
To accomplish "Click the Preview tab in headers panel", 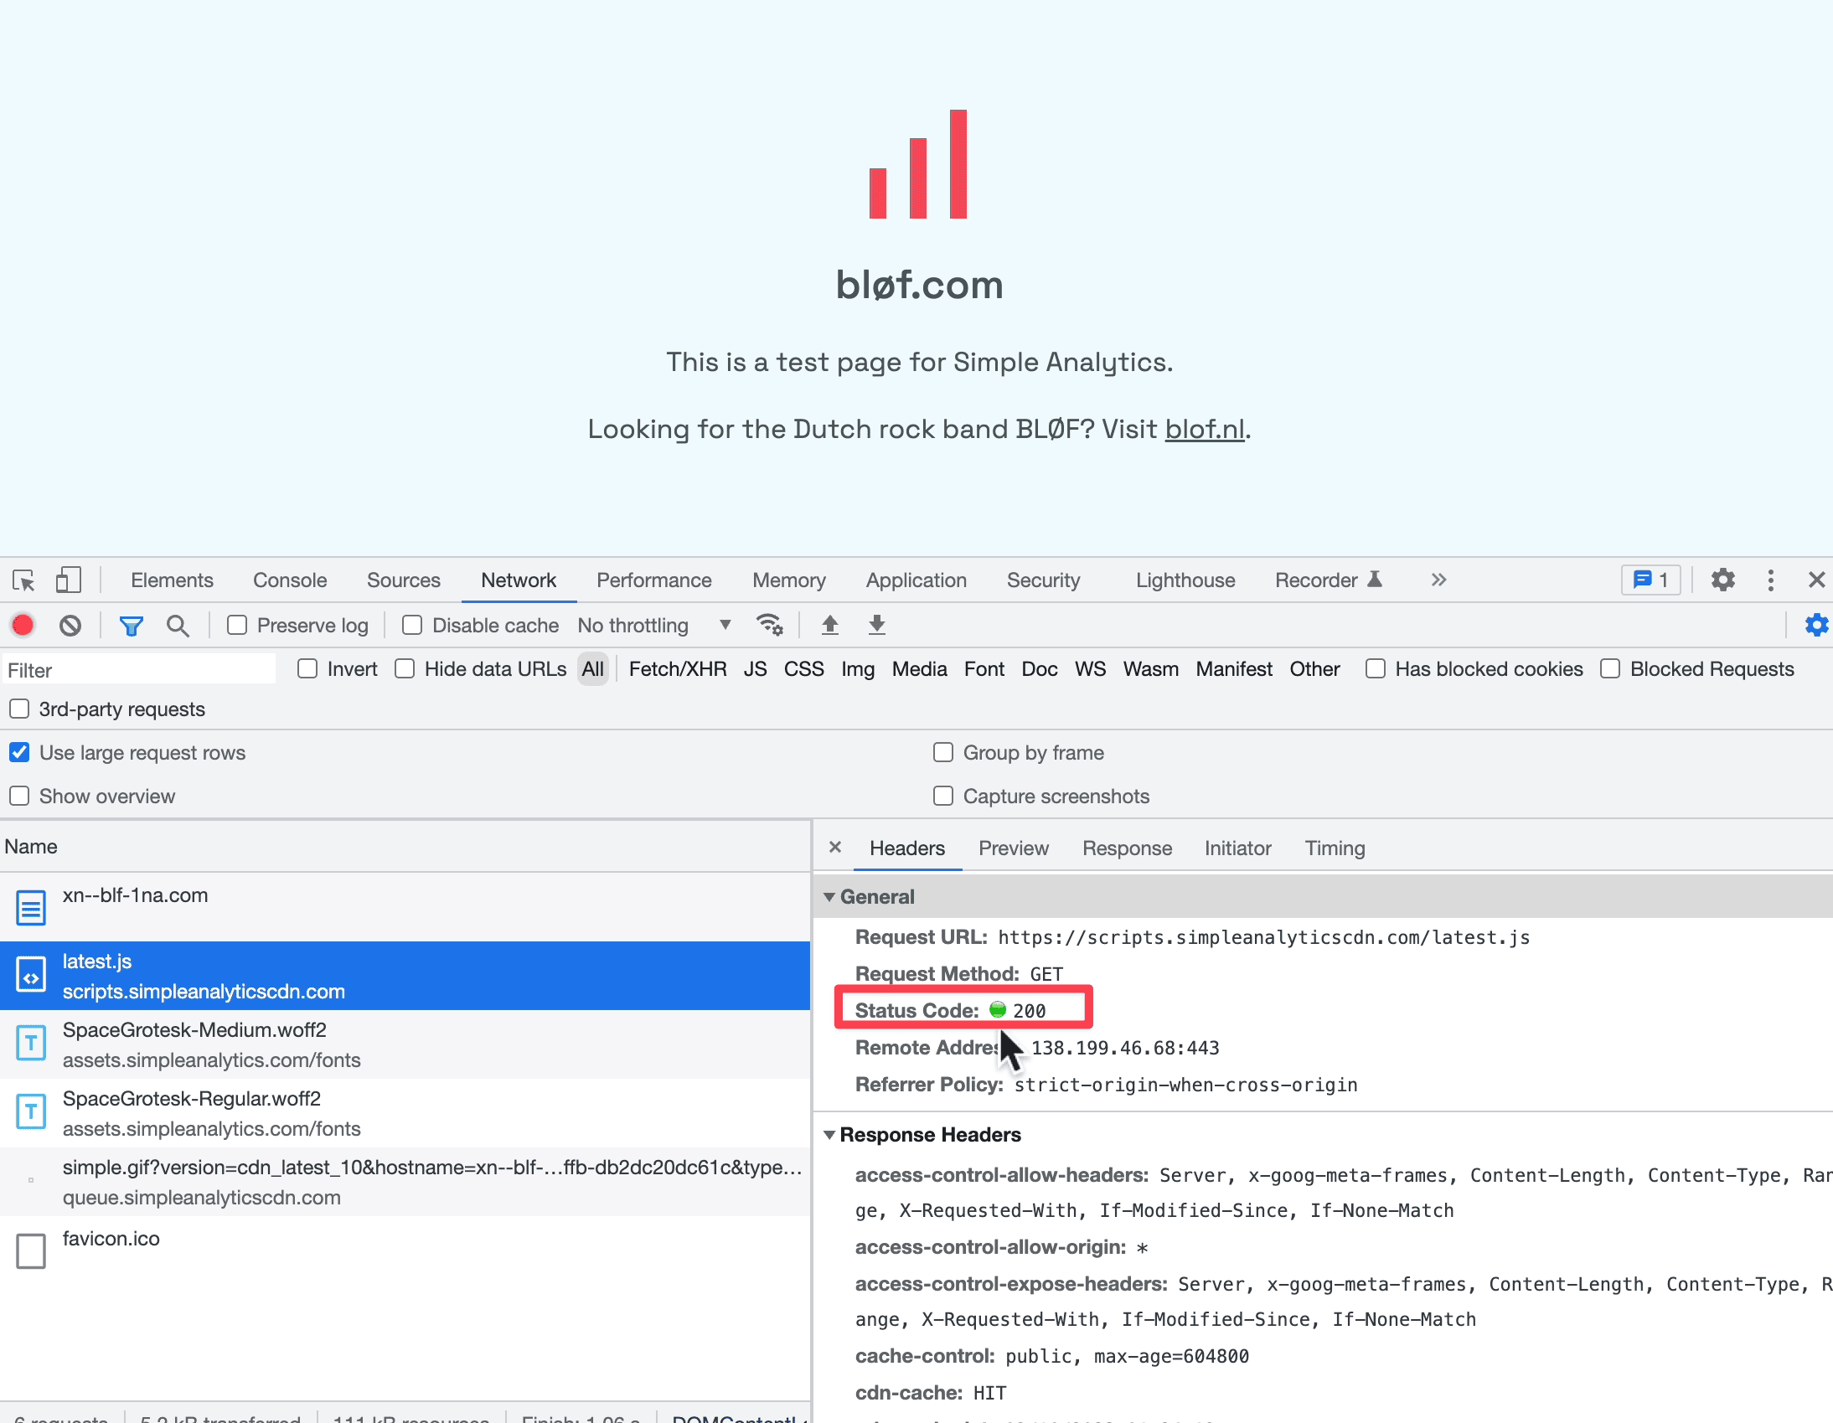I will pos(1013,848).
